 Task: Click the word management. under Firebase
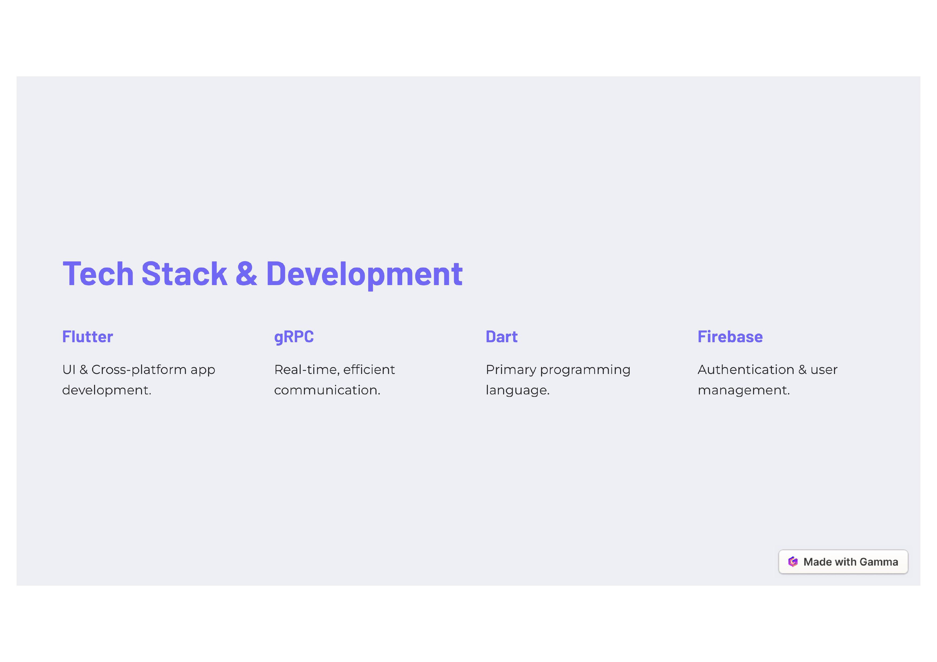[x=744, y=390]
